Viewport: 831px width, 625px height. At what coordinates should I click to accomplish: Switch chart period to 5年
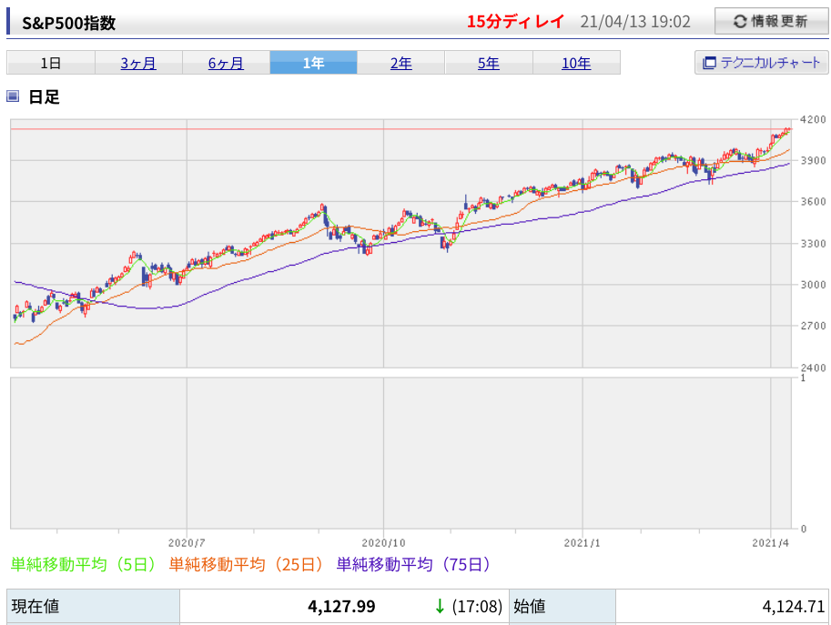tap(489, 63)
